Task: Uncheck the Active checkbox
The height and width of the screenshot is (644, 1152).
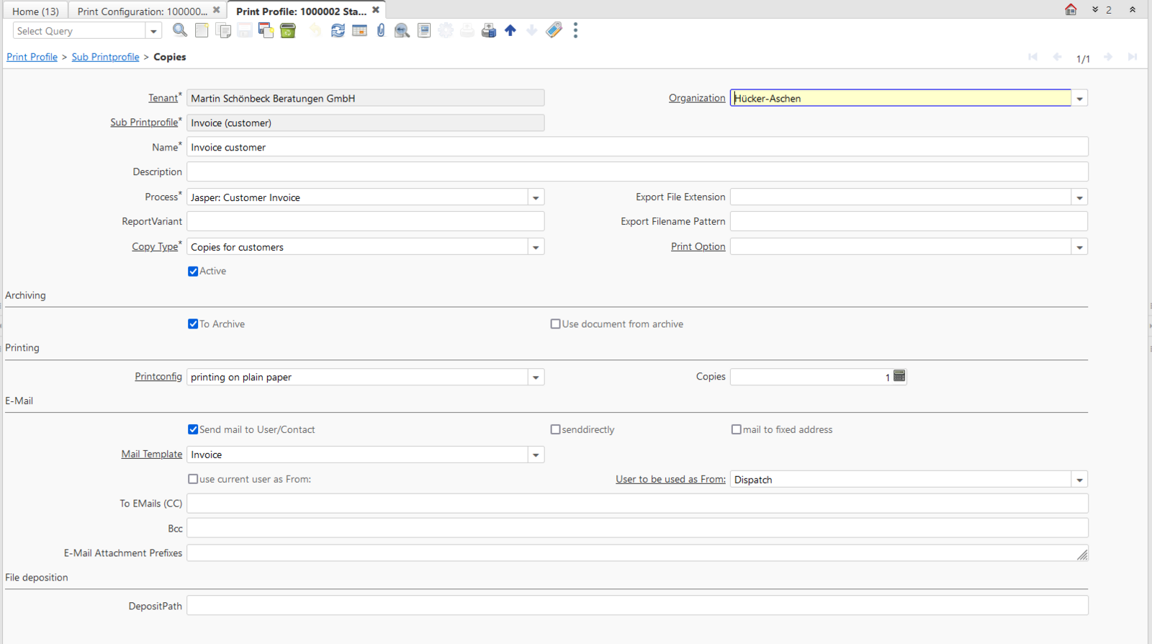Action: [193, 272]
